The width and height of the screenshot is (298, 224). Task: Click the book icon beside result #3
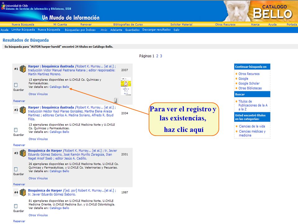(x=23, y=153)
